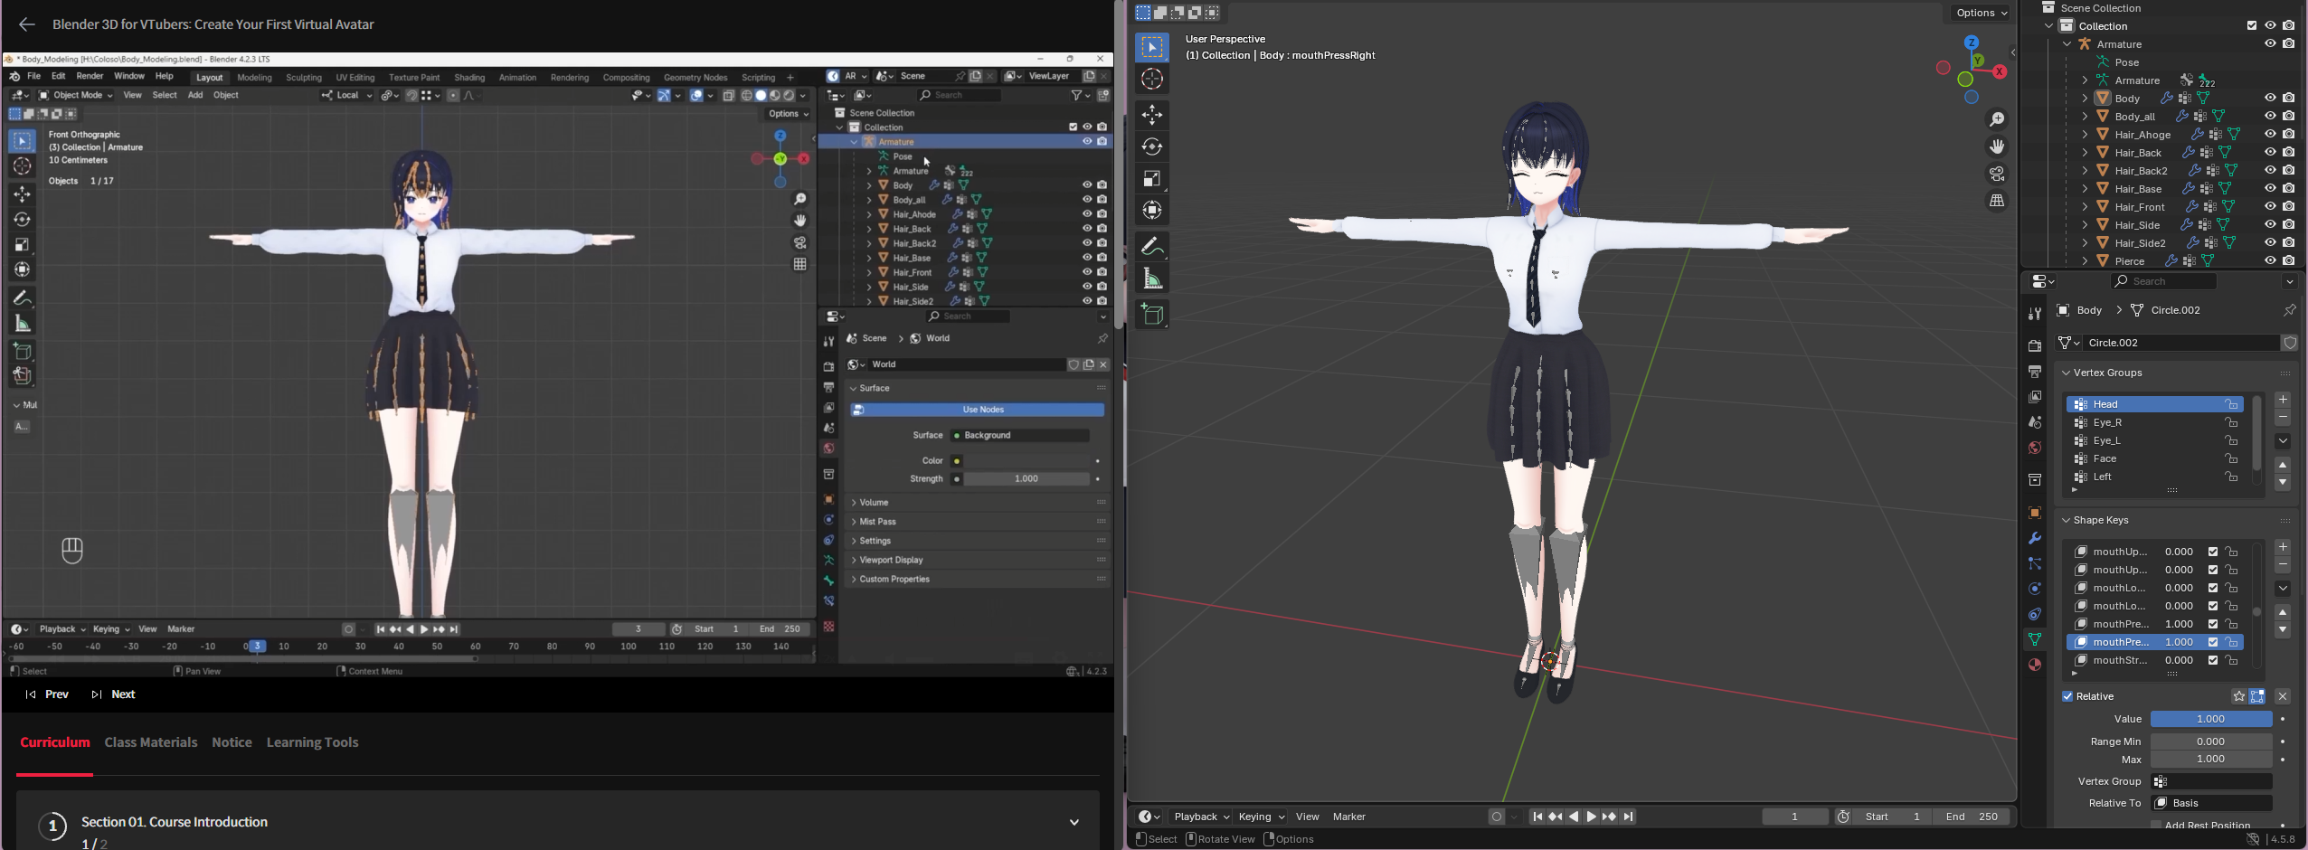This screenshot has height=850, width=2308.
Task: Select solid viewport shading in the video's Blender
Action: click(x=761, y=95)
